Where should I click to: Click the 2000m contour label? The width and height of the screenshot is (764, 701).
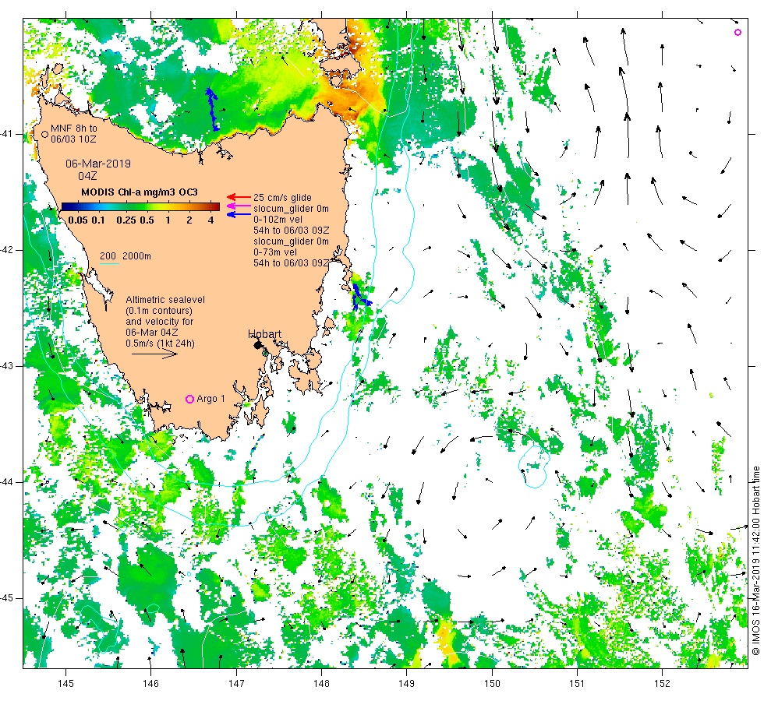(137, 256)
